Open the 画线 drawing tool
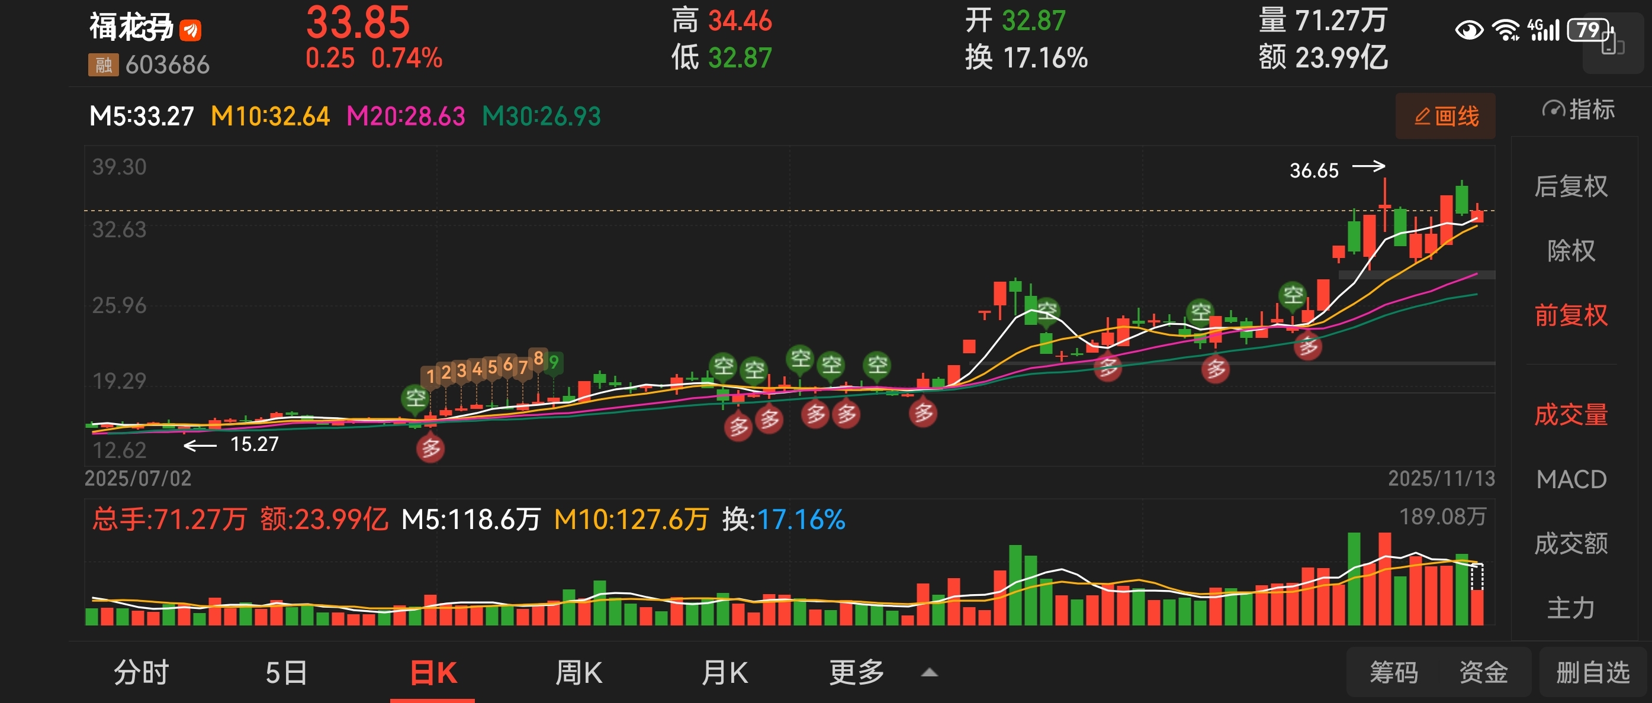This screenshot has width=1652, height=703. [x=1445, y=116]
